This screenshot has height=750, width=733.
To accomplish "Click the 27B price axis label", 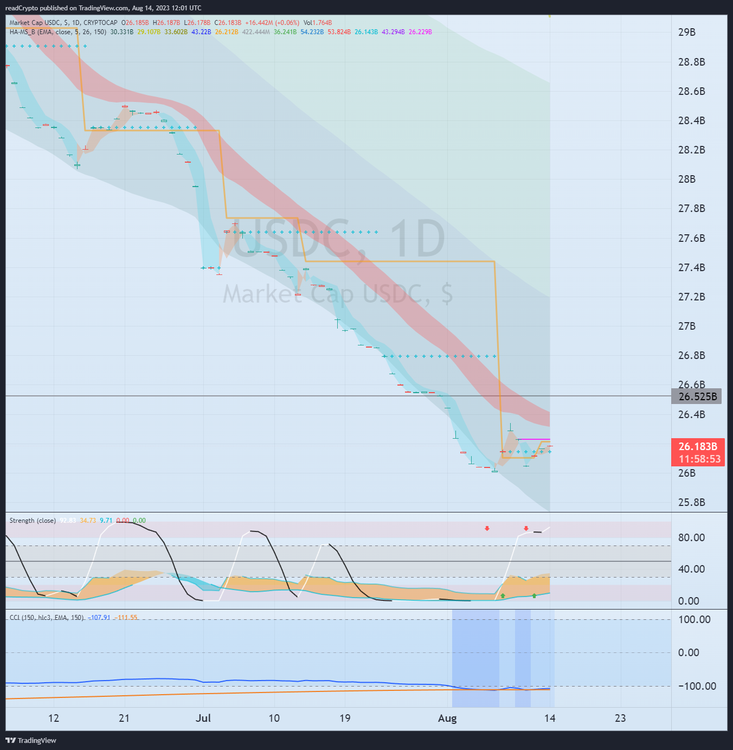I will [686, 326].
